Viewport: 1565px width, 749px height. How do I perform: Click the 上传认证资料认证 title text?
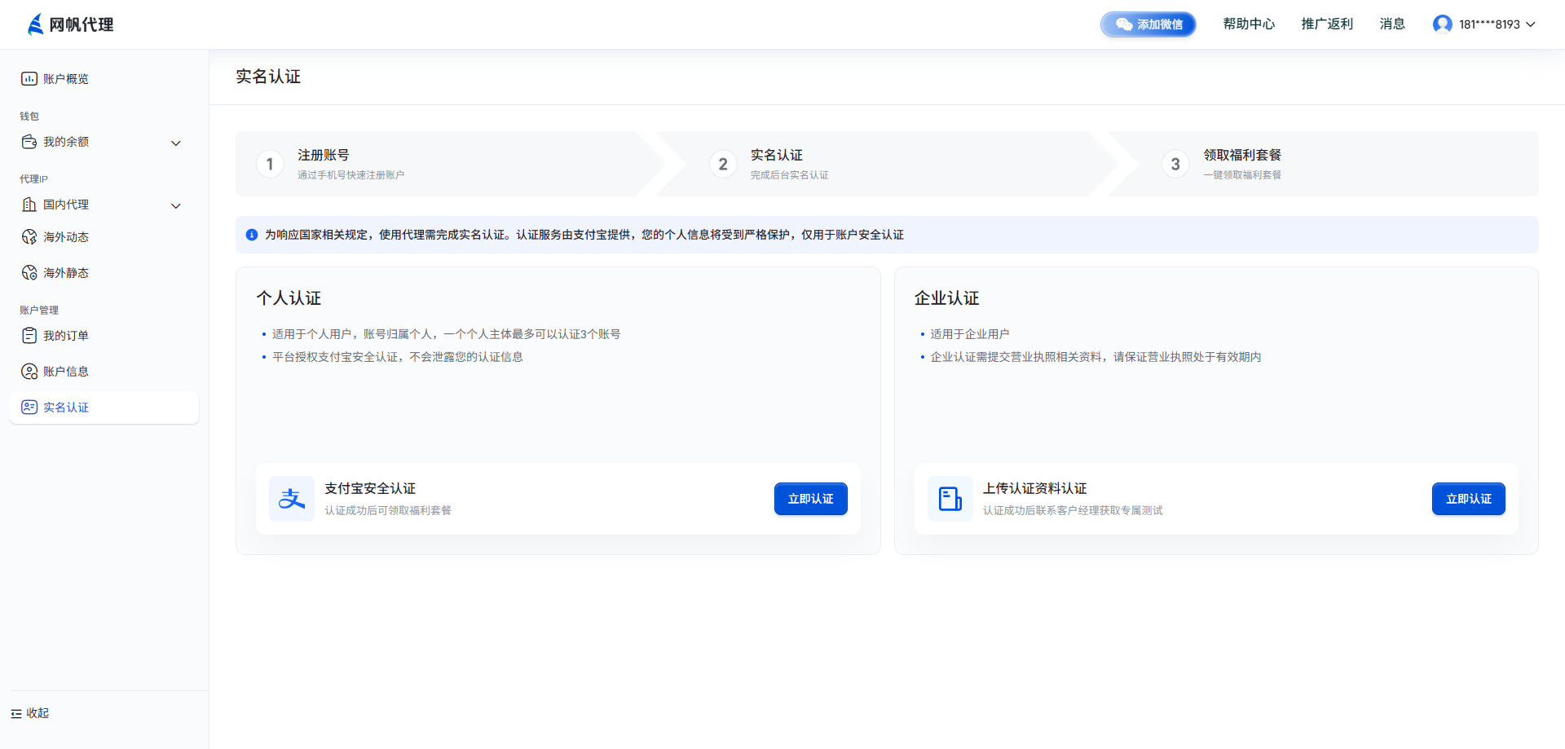[1035, 488]
